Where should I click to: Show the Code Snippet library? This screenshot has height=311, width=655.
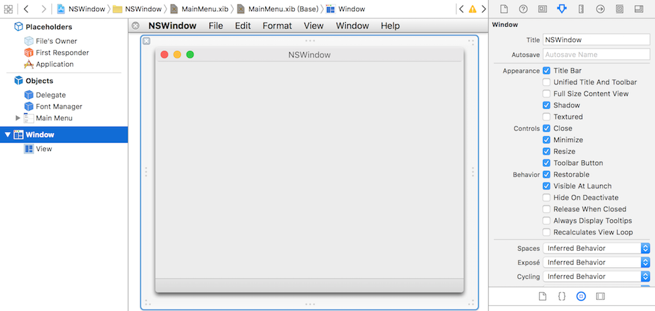[x=562, y=297]
